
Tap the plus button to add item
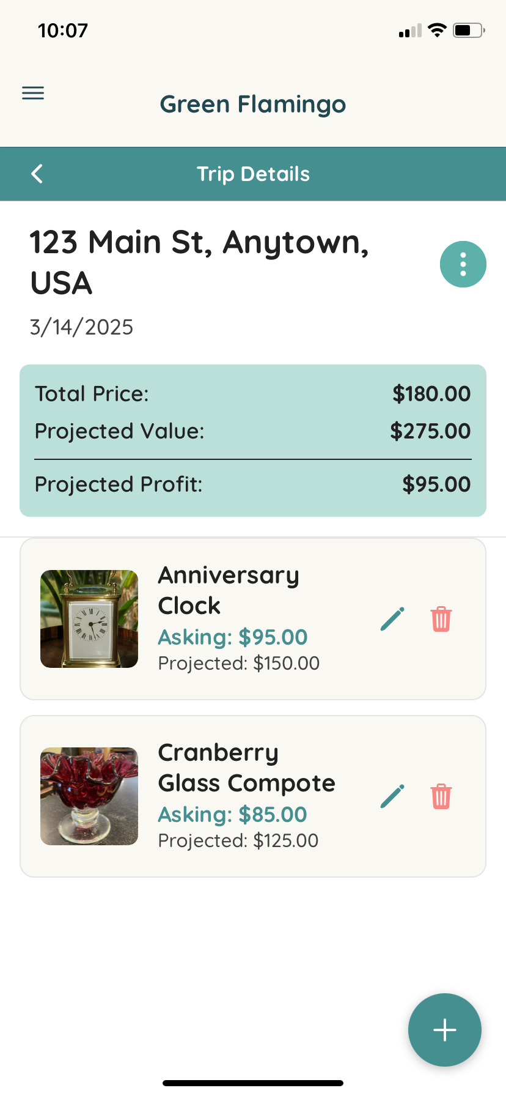(x=445, y=1030)
